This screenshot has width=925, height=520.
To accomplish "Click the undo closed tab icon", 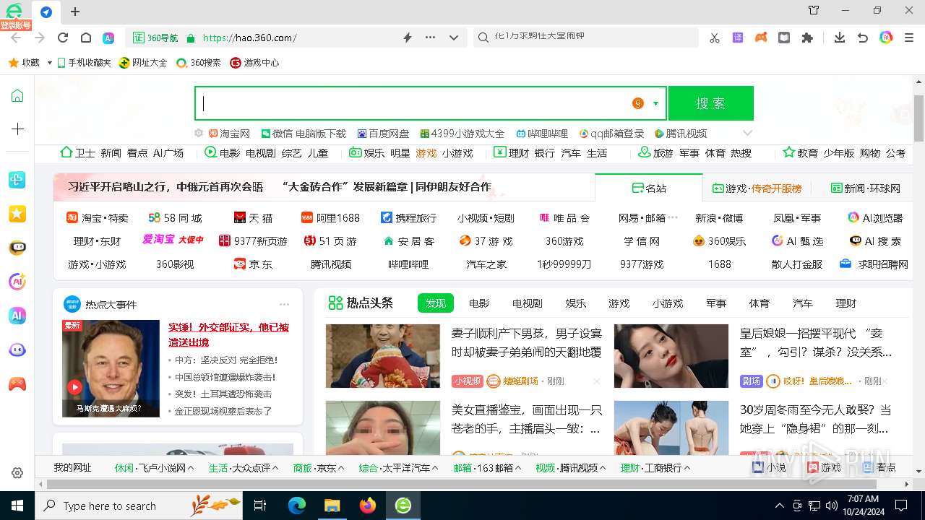I will click(863, 38).
